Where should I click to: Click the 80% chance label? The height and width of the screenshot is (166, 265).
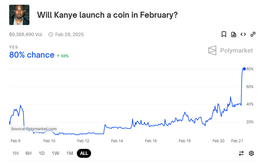(x=32, y=55)
